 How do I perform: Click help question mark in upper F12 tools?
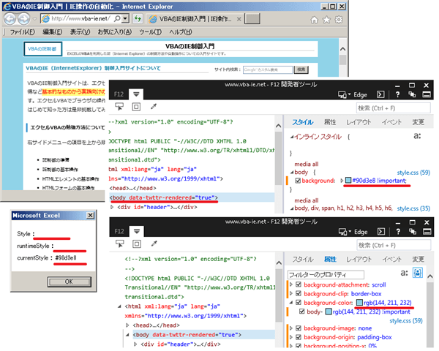pyautogui.click(x=397, y=94)
